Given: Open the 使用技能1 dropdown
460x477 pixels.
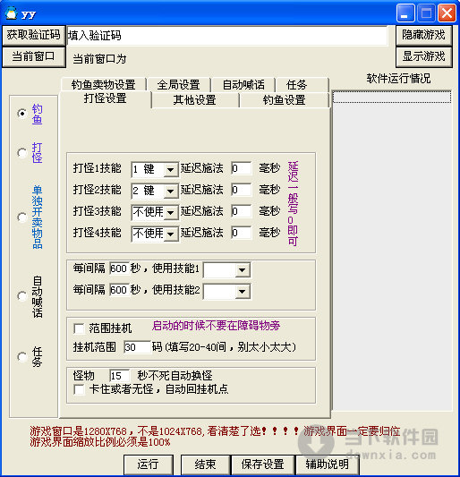Looking at the screenshot, I should (243, 270).
